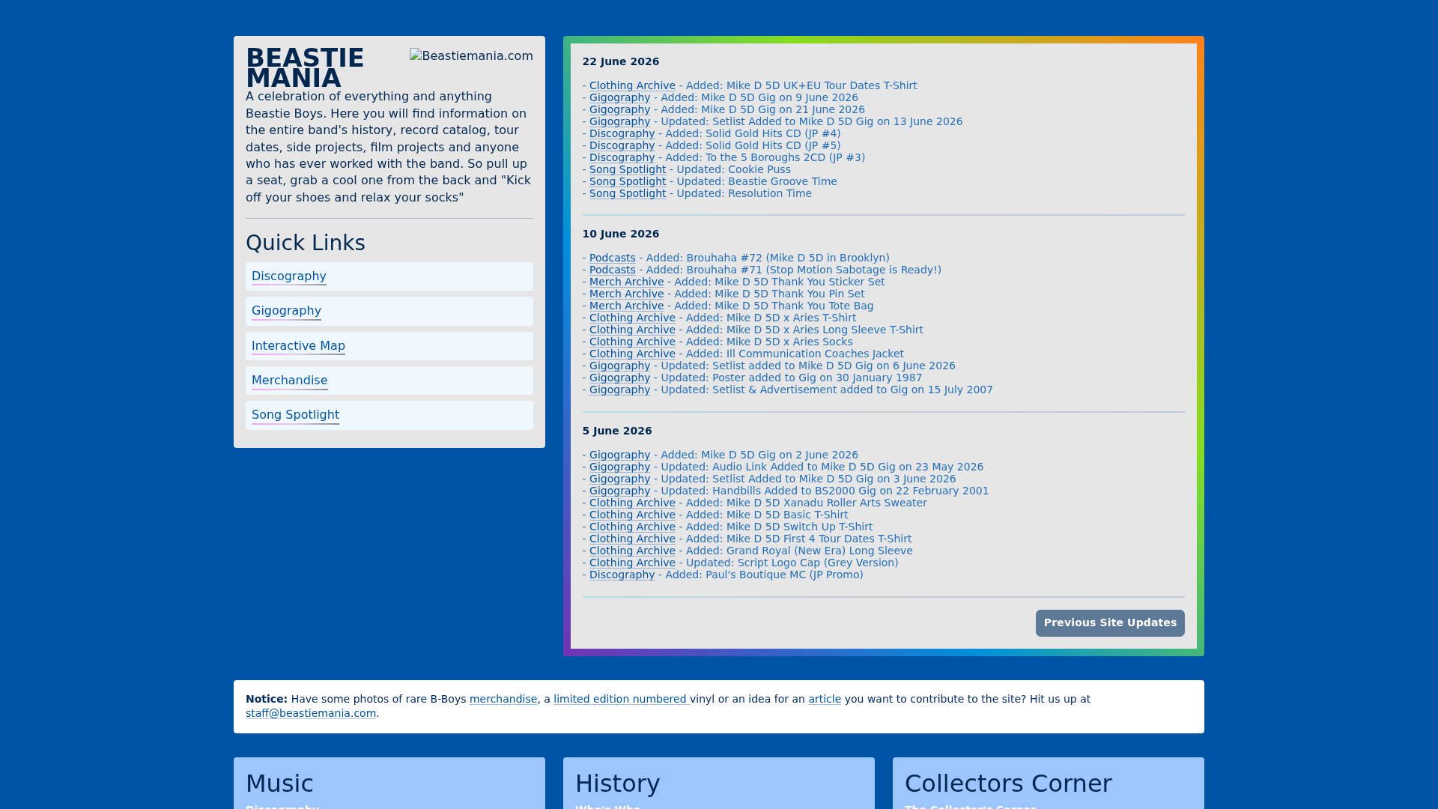Open Gigography link for audio link 23 May 2026

point(619,467)
